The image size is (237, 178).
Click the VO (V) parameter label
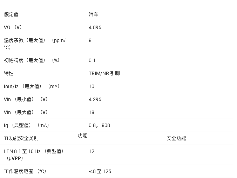pos(13,27)
